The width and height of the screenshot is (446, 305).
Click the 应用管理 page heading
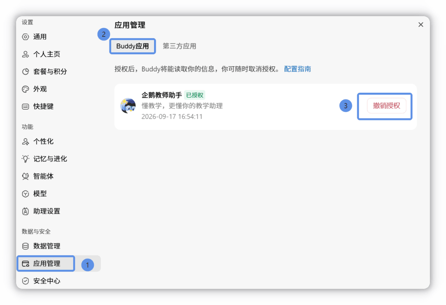[x=130, y=25]
